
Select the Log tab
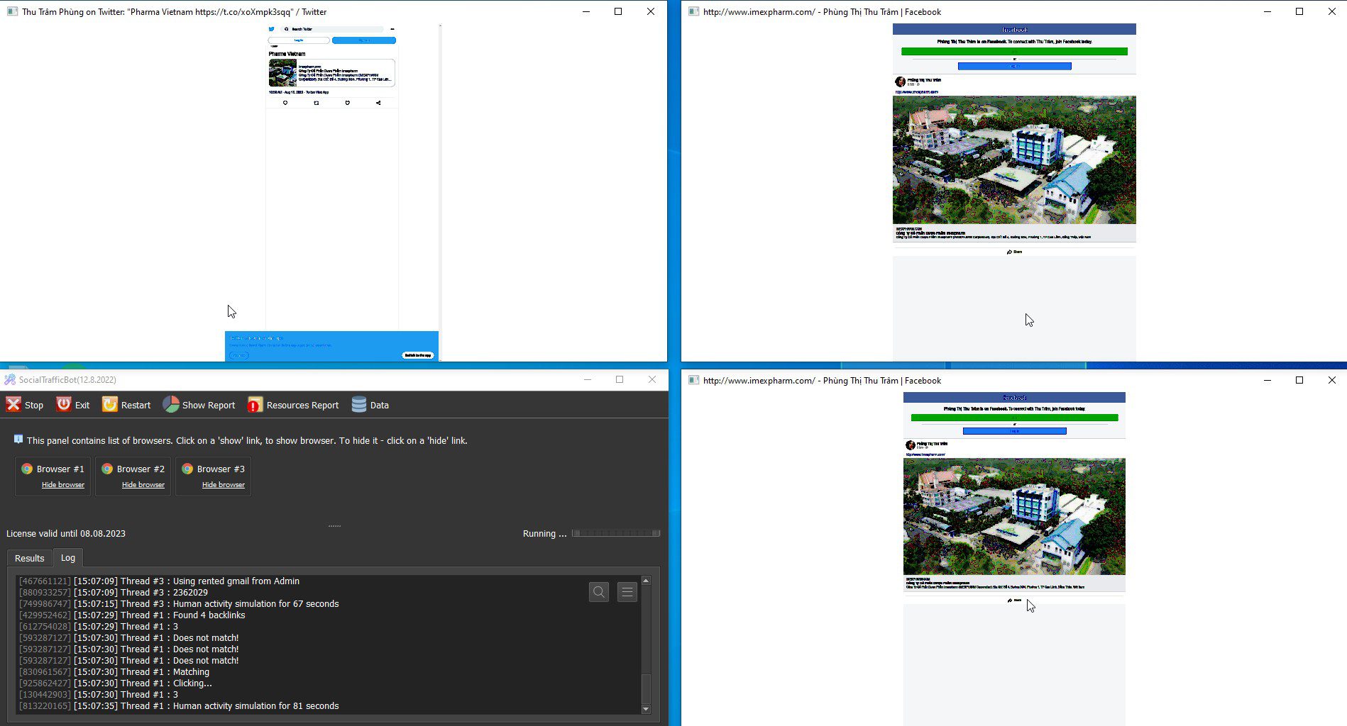[x=68, y=558]
